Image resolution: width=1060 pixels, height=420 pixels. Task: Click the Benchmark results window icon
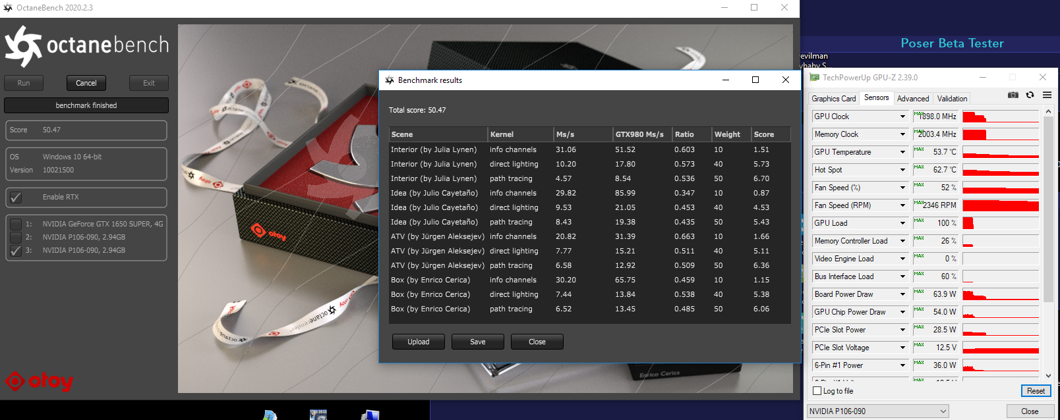tap(390, 80)
